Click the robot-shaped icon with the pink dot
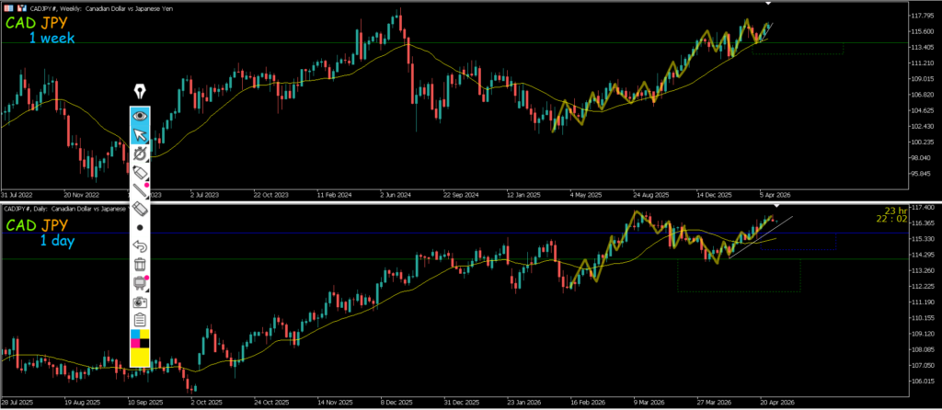Screen dimensions: 942x410 click(x=140, y=283)
